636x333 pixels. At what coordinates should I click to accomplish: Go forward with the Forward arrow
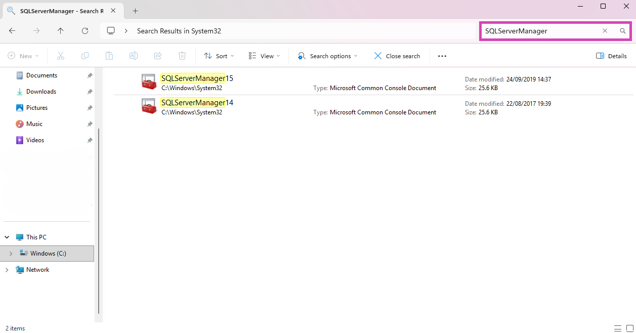[x=36, y=31]
